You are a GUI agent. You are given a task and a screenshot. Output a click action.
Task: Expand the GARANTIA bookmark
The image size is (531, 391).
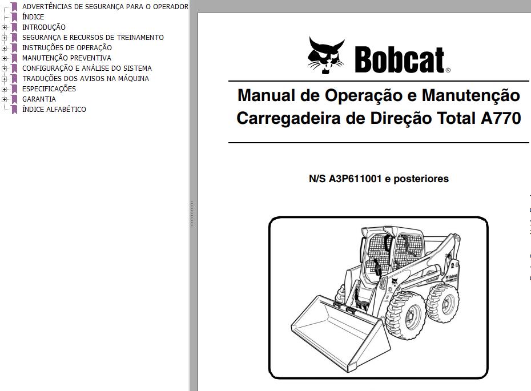4,99
